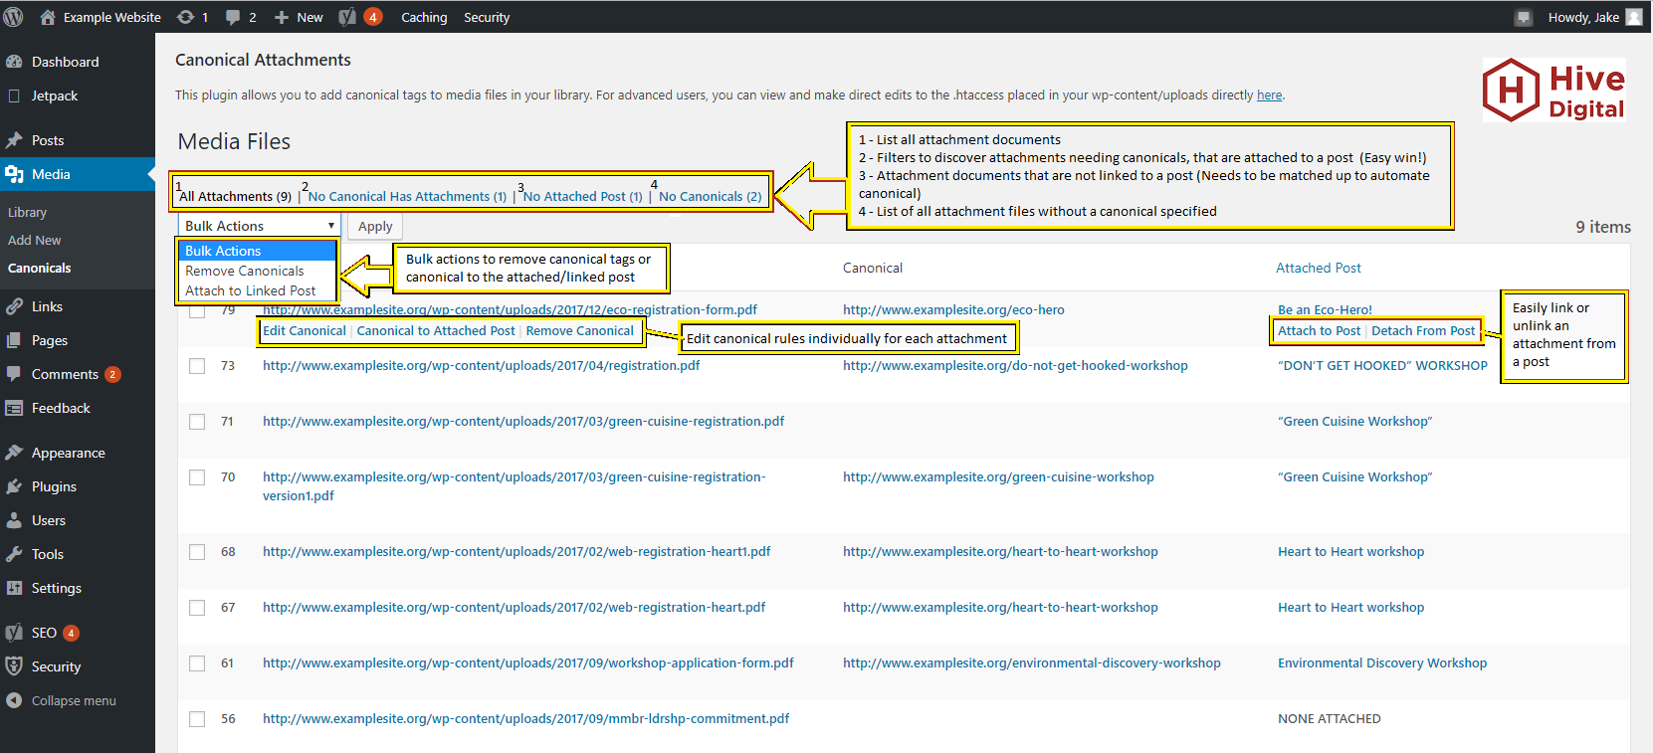Click the Attached Post column header
The width and height of the screenshot is (1653, 753).
(1319, 269)
